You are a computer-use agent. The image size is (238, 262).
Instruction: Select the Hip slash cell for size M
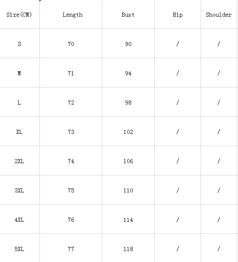(177, 73)
